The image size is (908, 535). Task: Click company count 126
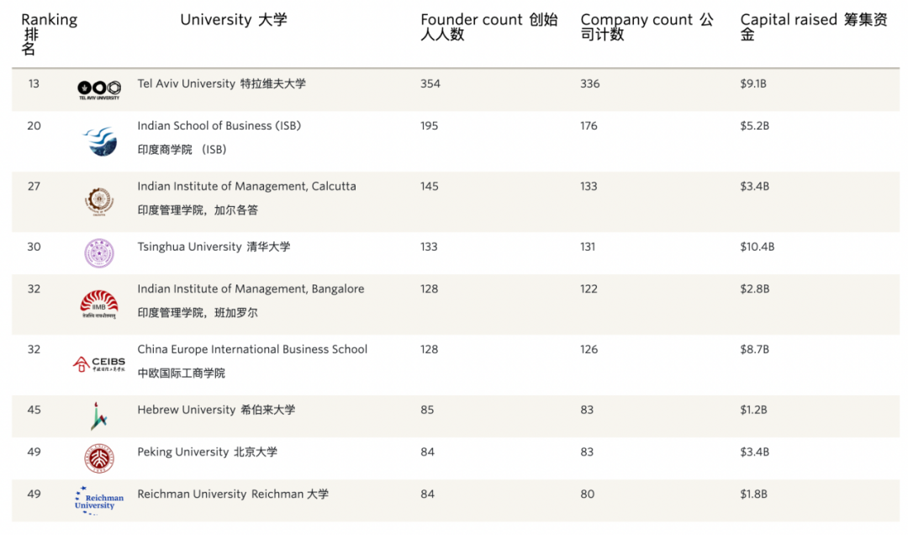589,349
